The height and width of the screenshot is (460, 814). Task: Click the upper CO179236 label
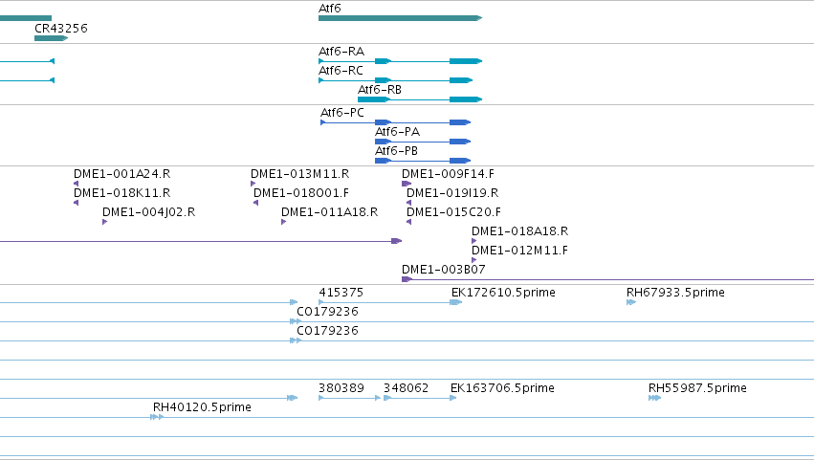pyautogui.click(x=327, y=312)
